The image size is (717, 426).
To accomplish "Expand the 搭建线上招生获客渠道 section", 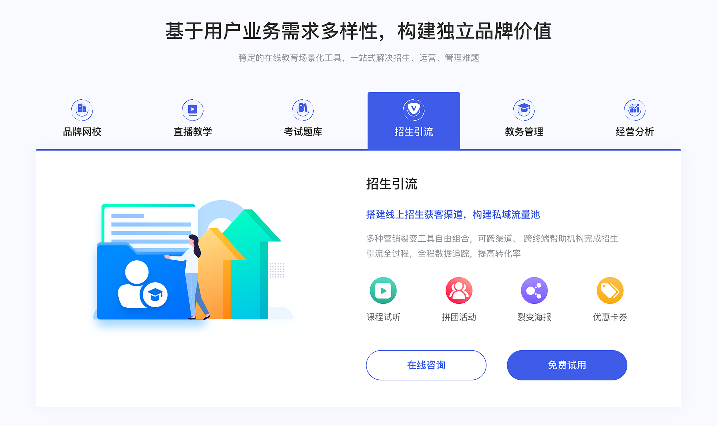I will click(443, 214).
